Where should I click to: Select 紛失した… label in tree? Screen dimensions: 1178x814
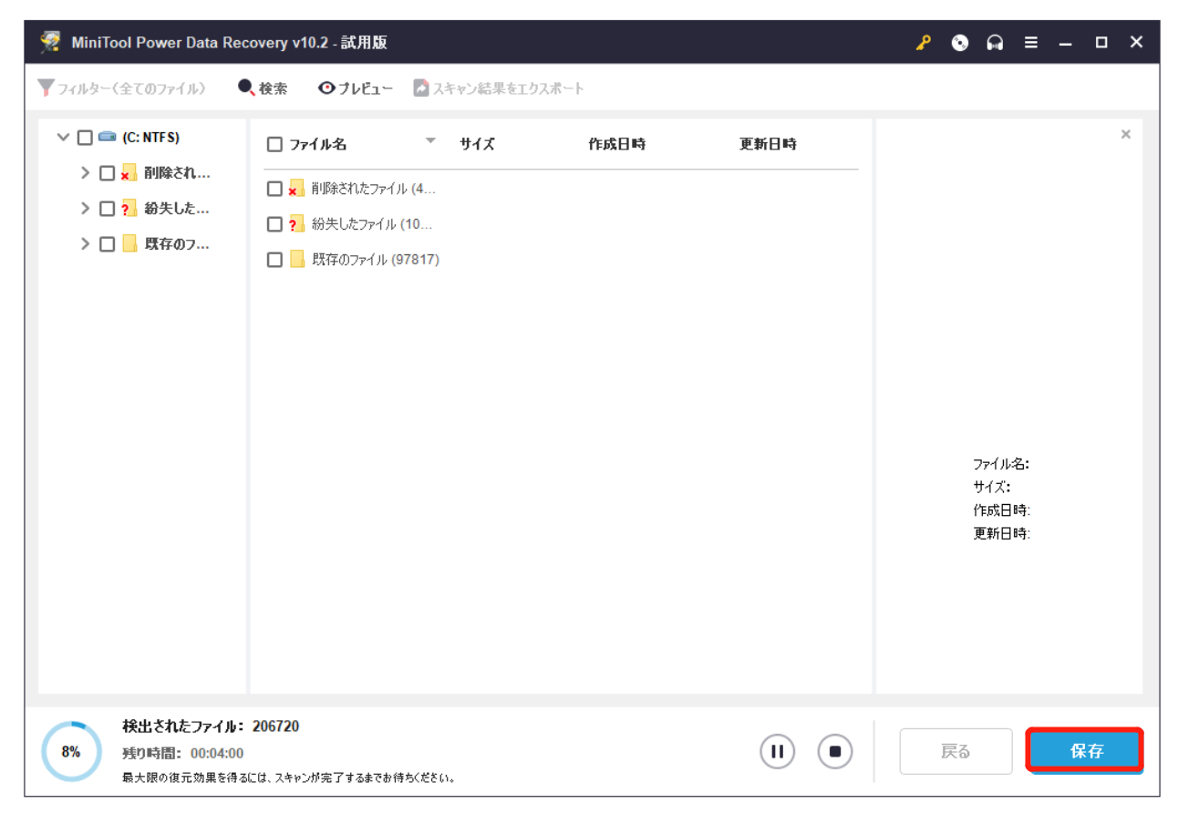point(177,209)
